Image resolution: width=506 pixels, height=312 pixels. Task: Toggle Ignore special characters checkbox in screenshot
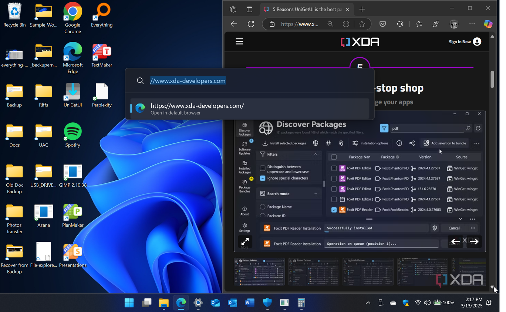[x=263, y=178]
